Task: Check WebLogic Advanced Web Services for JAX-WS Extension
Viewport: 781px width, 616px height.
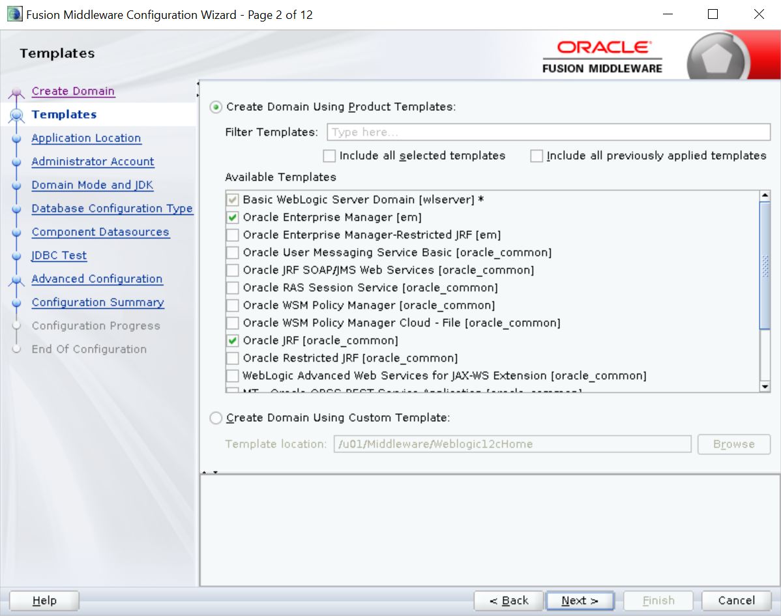Action: click(232, 375)
